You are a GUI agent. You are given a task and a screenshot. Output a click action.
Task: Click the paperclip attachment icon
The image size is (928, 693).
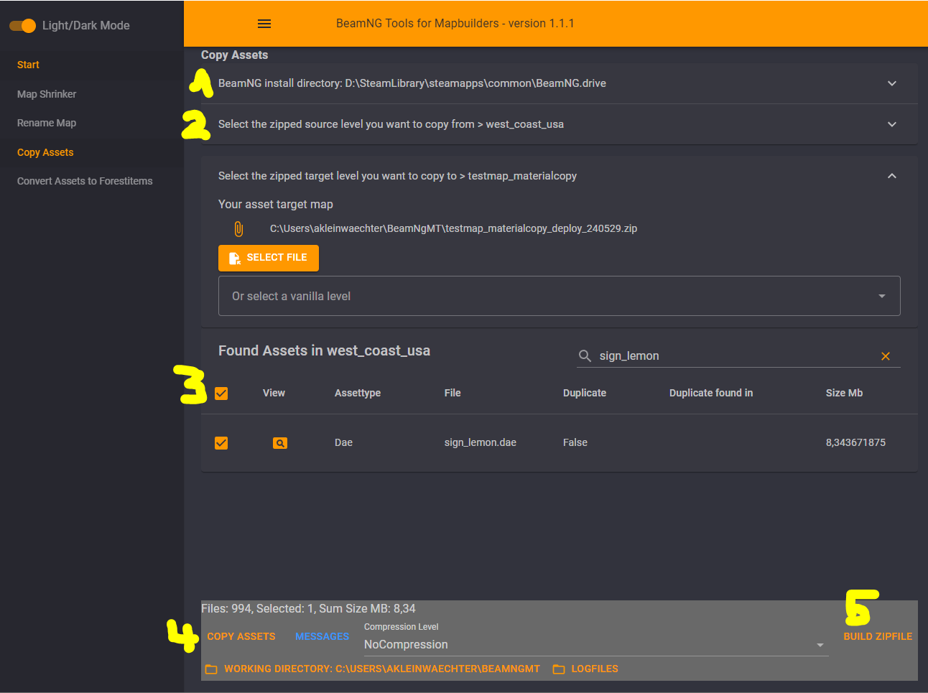(238, 229)
